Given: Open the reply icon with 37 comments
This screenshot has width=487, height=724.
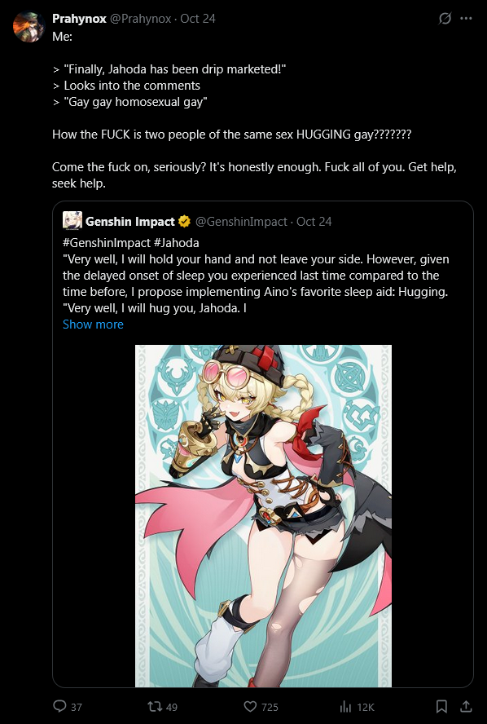Looking at the screenshot, I should tap(60, 706).
